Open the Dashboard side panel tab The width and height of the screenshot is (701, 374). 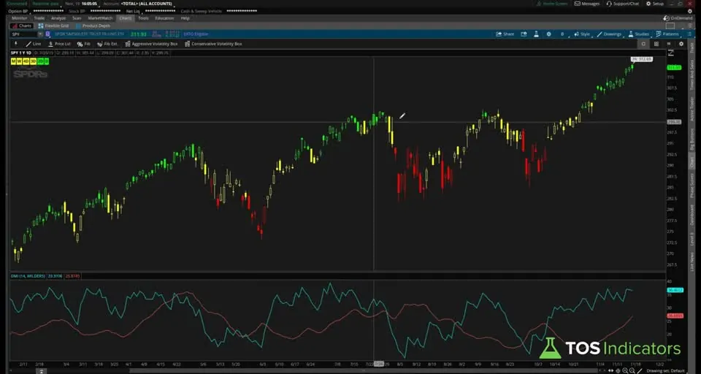(692, 215)
